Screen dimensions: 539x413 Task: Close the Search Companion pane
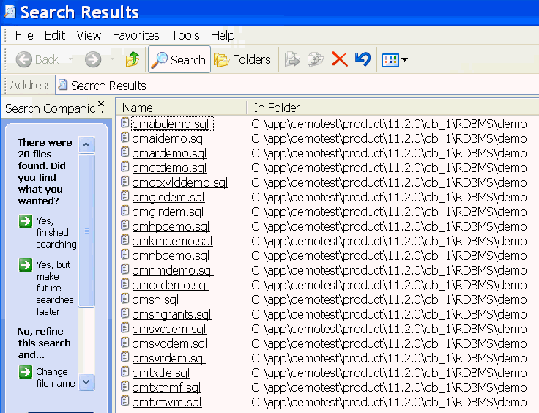point(101,104)
